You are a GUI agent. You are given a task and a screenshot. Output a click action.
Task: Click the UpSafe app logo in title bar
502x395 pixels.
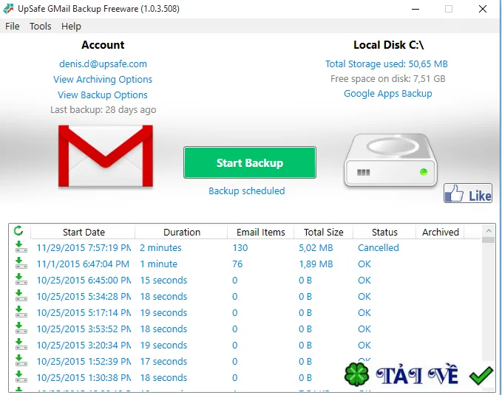[x=8, y=9]
